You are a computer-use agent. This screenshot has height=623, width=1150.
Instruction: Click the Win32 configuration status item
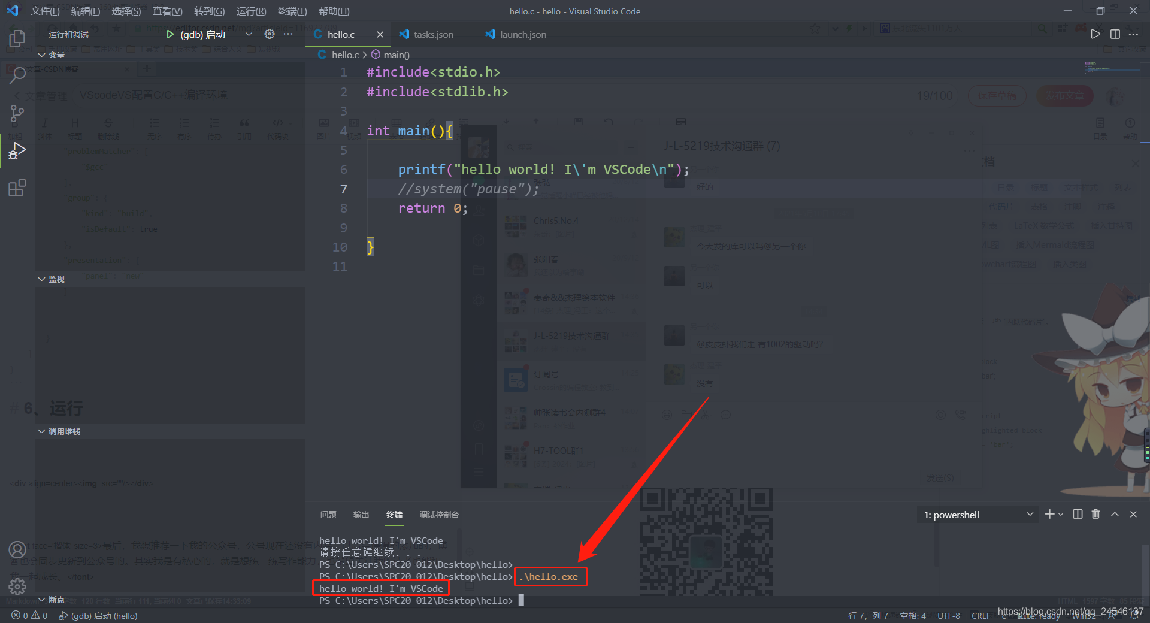tap(1084, 616)
